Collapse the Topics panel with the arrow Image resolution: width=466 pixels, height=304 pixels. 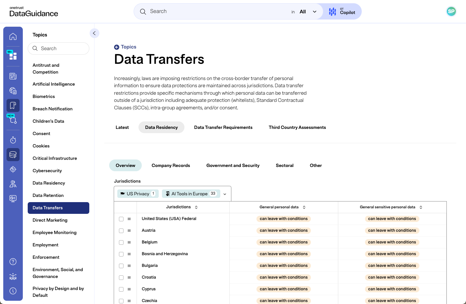pos(95,33)
